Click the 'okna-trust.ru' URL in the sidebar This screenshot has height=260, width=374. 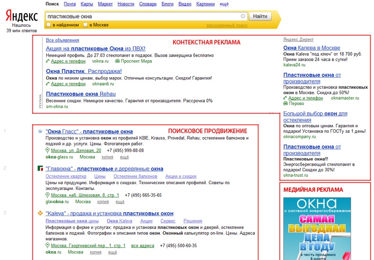[x=295, y=175]
